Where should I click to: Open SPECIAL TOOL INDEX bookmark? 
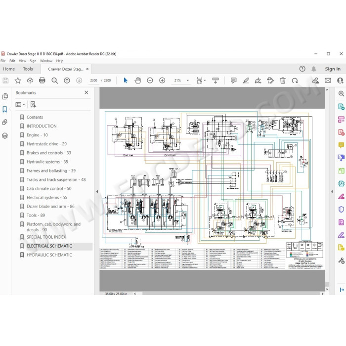46,237
